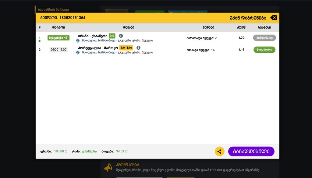Click bet type ექსპრესი value
The width and height of the screenshot is (312, 178).
coord(89,152)
